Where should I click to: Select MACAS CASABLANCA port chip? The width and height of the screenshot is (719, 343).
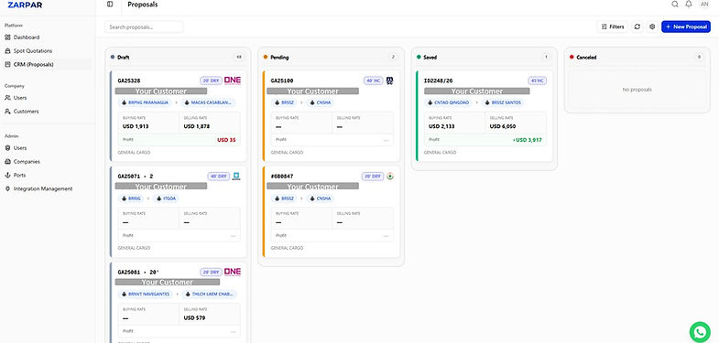tap(209, 102)
